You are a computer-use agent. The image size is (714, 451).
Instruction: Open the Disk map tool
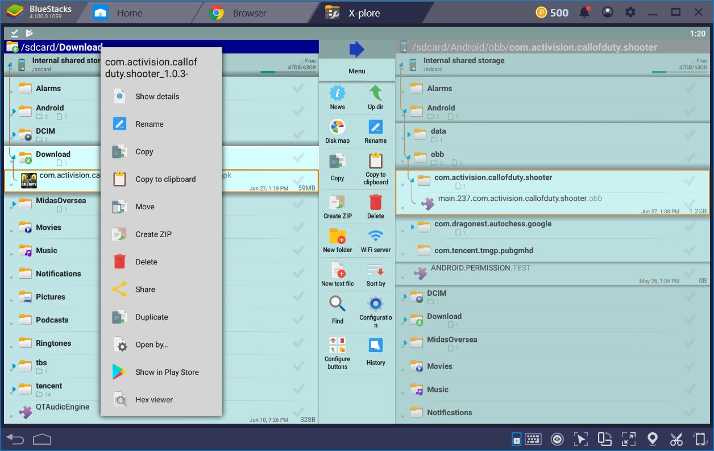[338, 131]
